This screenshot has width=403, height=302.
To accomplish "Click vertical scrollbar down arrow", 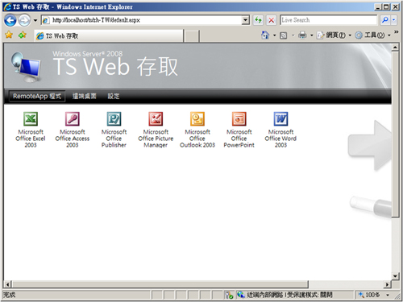I will 395,276.
